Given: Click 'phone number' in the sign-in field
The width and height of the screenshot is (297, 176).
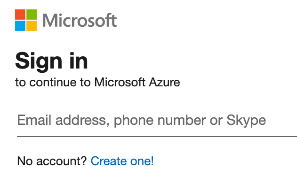Looking at the screenshot, I should tap(160, 121).
